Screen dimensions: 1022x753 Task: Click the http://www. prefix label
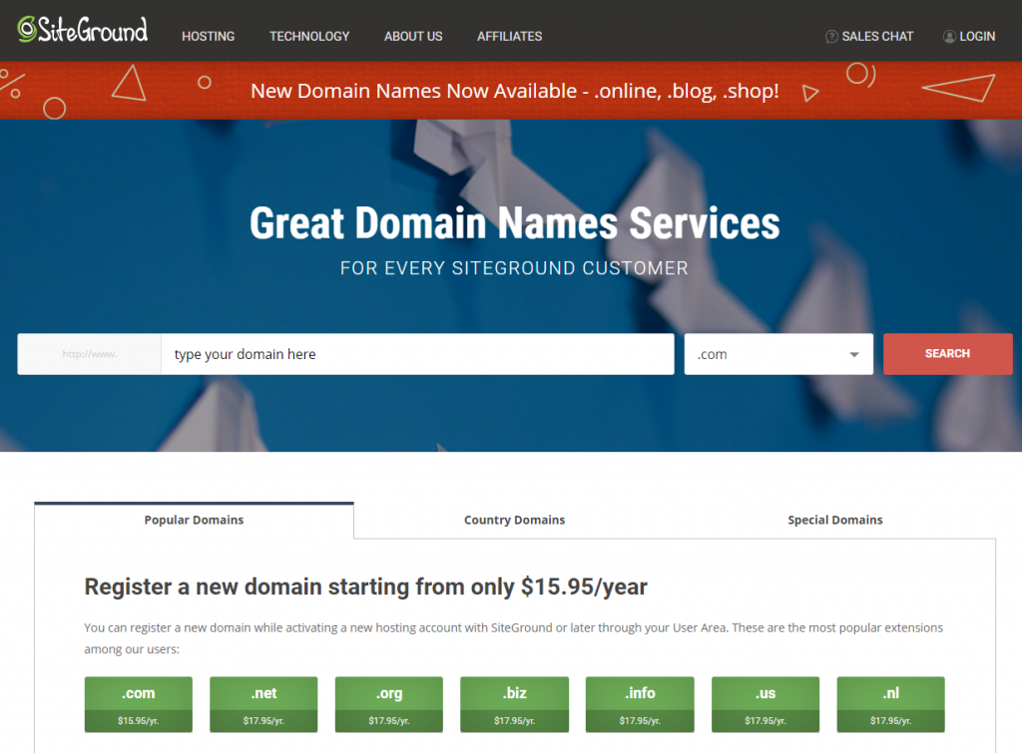pyautogui.click(x=89, y=354)
